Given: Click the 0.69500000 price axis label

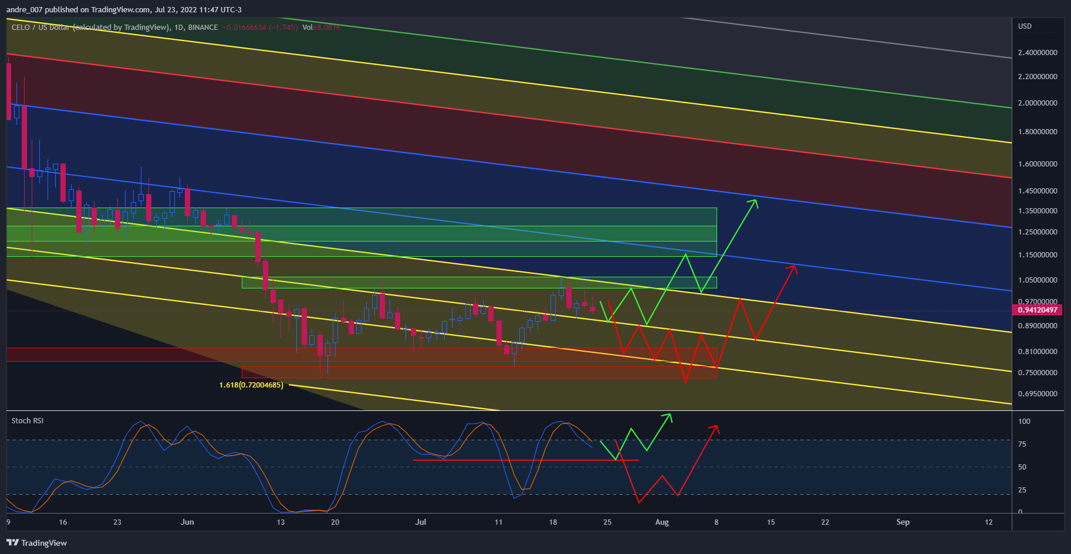Looking at the screenshot, I should (x=1038, y=394).
